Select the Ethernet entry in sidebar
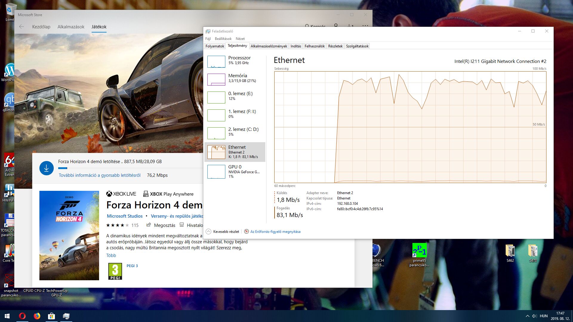 (x=235, y=152)
